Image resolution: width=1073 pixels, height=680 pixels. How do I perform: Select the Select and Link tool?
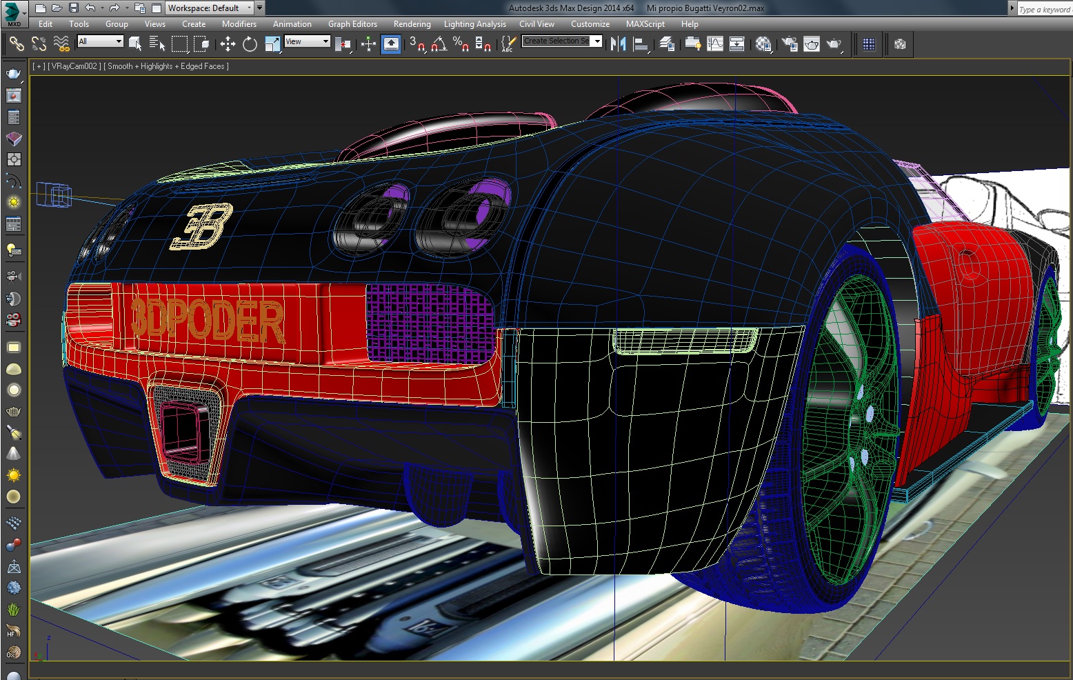17,44
